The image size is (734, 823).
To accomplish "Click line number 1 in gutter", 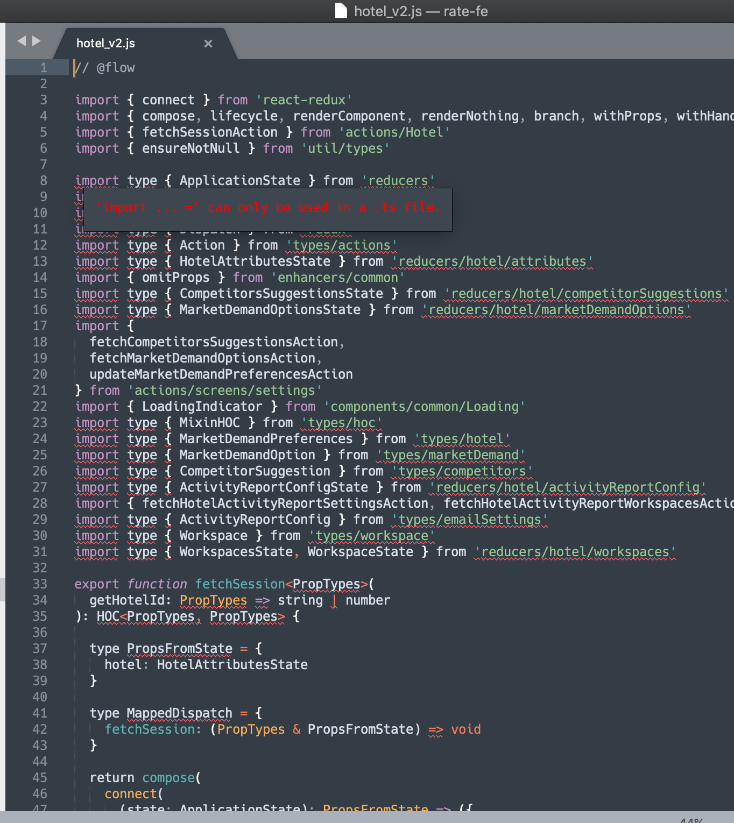I will point(43,68).
